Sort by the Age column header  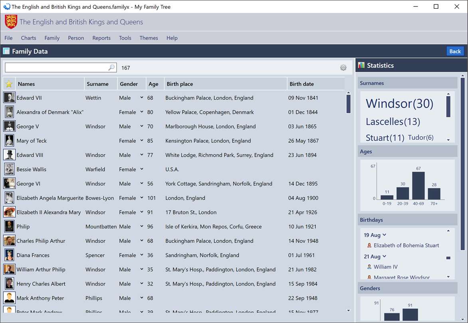click(x=155, y=84)
